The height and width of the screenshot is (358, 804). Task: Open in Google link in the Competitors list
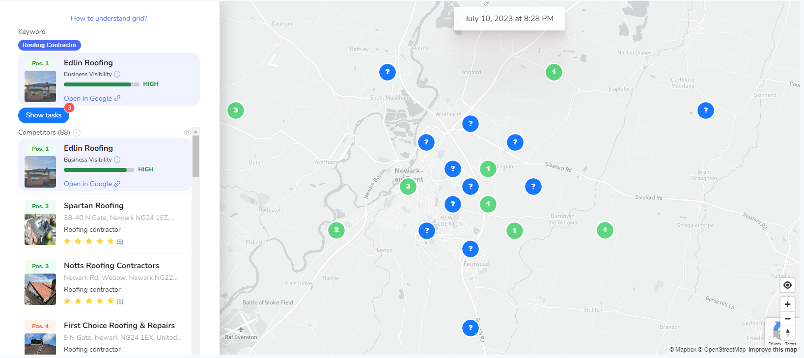point(92,184)
